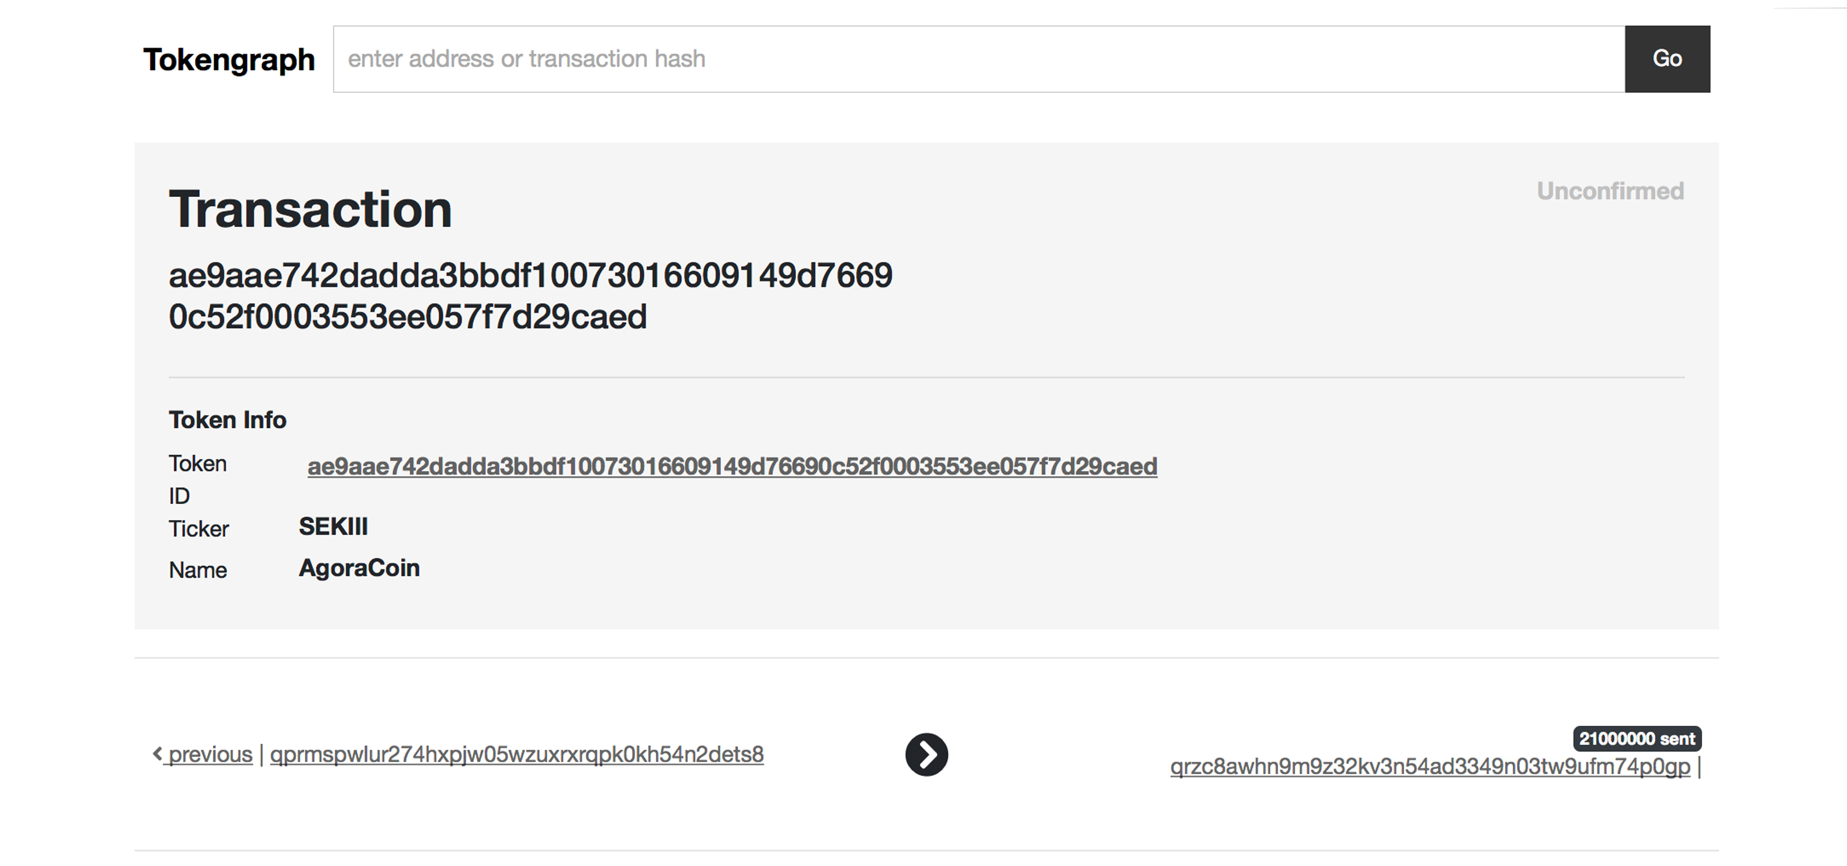The width and height of the screenshot is (1847, 866).
Task: Click the large transaction hash text
Action: [530, 296]
